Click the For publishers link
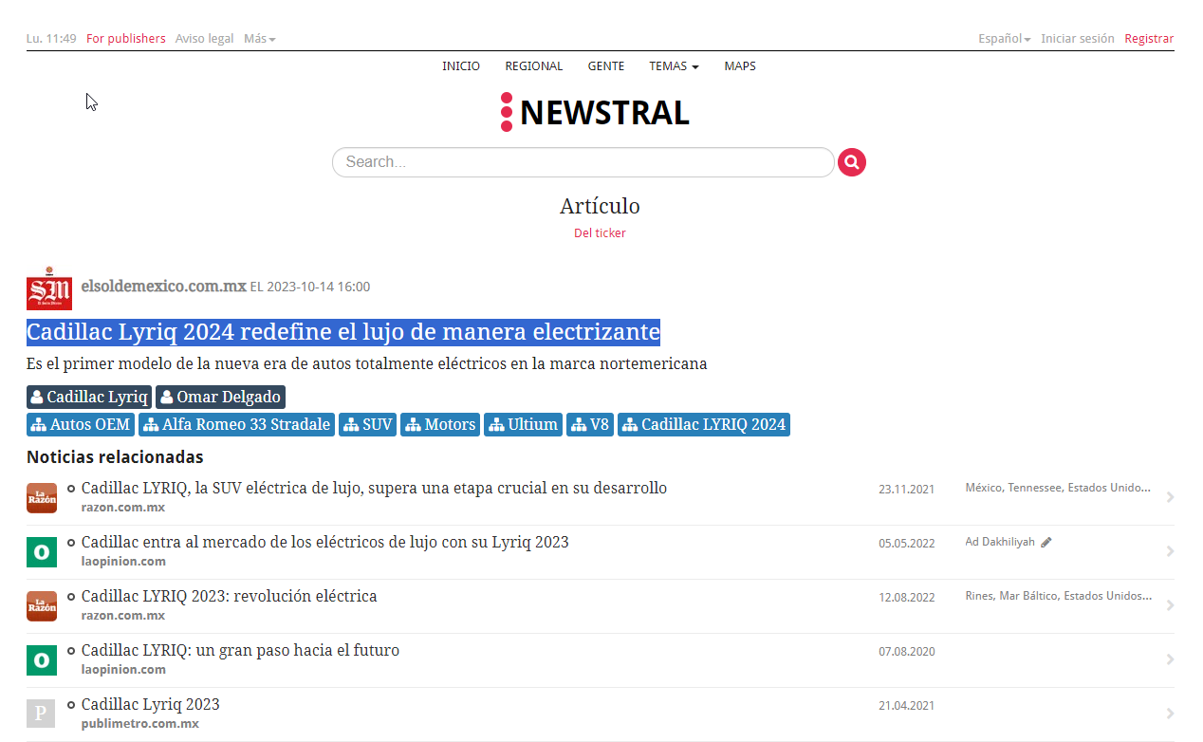This screenshot has width=1203, height=742. click(x=126, y=39)
